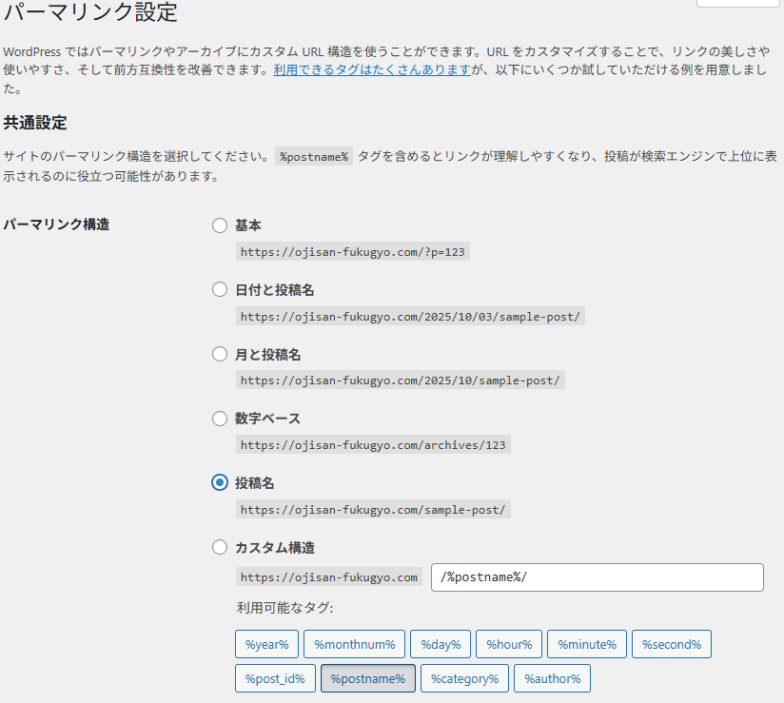Add the %category% tag
The image size is (784, 703).
point(464,678)
